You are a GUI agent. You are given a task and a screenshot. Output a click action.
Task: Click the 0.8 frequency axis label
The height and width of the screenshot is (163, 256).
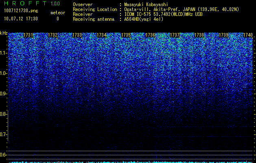[3, 114]
